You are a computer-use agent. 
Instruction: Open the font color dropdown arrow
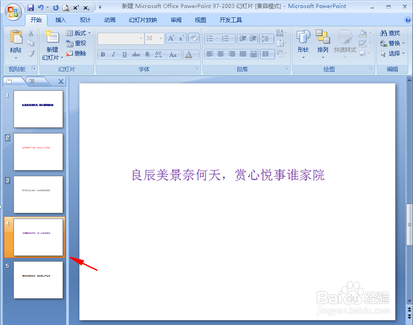click(x=196, y=55)
